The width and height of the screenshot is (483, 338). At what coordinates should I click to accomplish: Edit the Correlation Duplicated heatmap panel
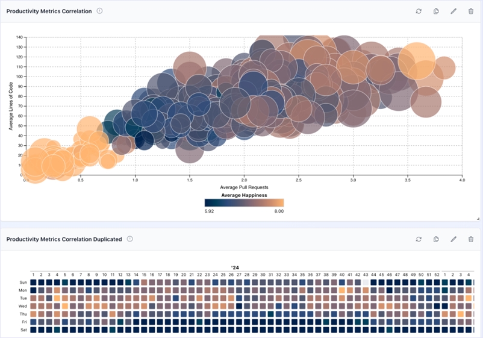click(453, 239)
